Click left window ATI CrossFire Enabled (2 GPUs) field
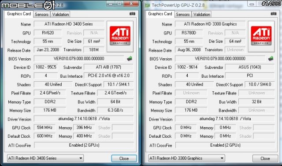The height and width of the screenshot is (166, 282). pyautogui.click(x=84, y=145)
